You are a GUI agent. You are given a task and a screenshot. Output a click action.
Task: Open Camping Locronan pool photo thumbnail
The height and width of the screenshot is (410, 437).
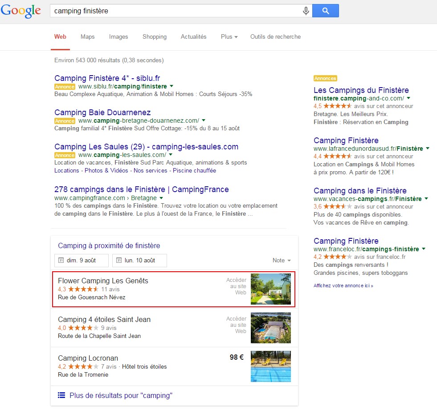[270, 366]
